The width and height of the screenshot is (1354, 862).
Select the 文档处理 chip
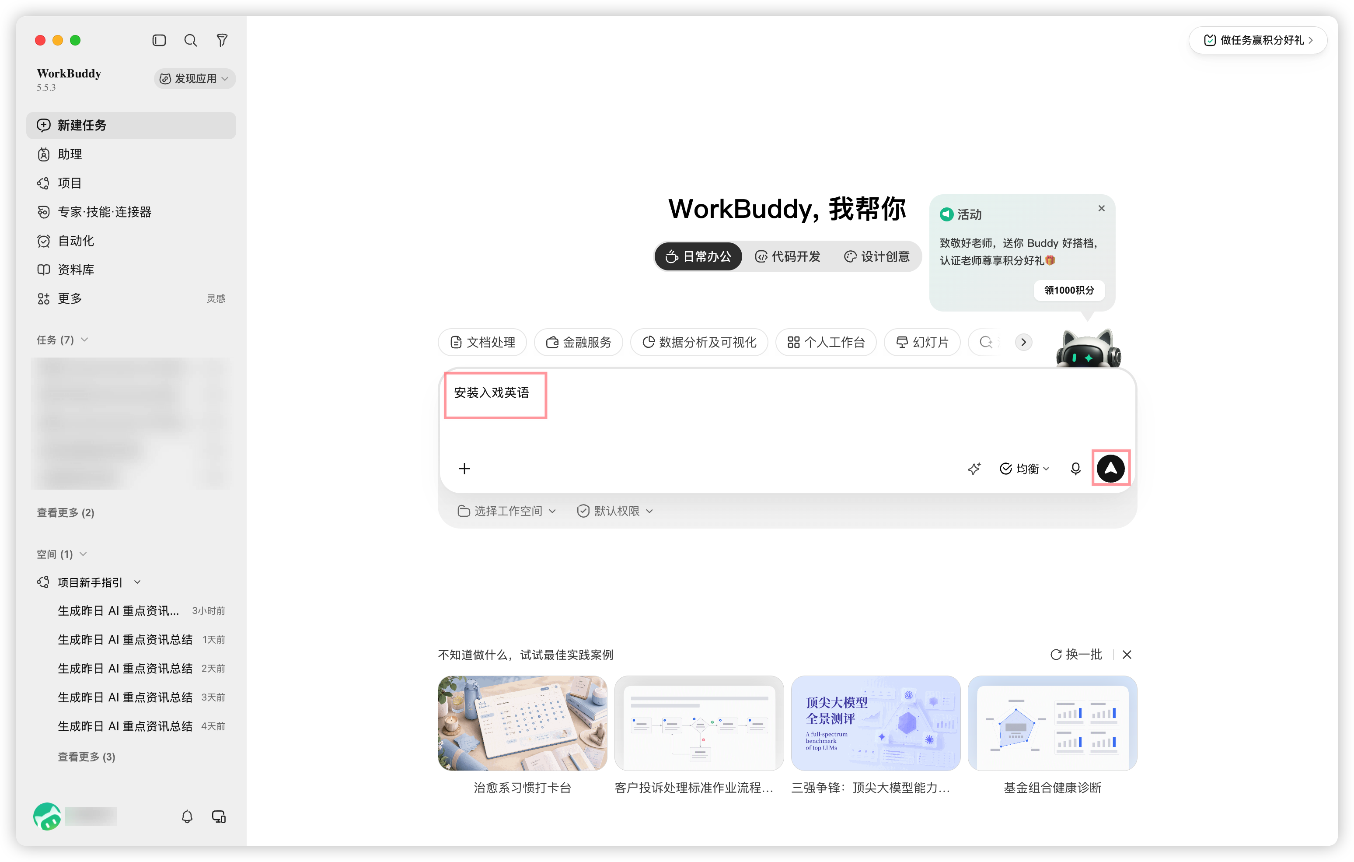[482, 342]
